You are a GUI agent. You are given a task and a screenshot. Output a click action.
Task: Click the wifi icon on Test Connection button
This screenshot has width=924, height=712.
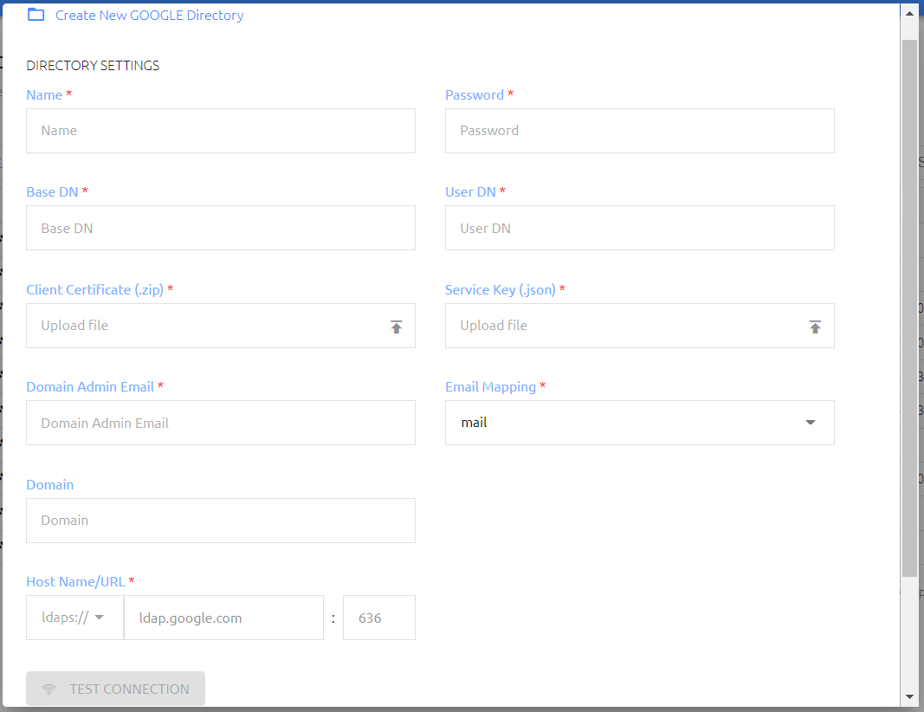(x=49, y=689)
